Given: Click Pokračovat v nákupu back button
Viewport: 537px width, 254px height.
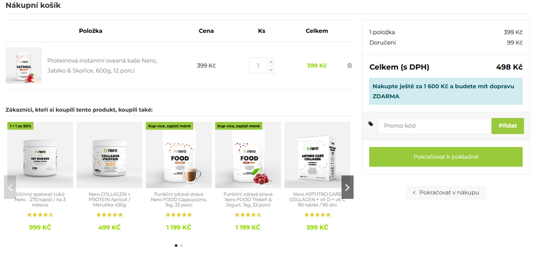Looking at the screenshot, I should tap(446, 193).
